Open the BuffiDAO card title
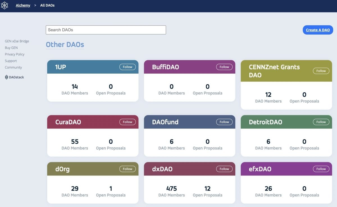 [x=165, y=67]
